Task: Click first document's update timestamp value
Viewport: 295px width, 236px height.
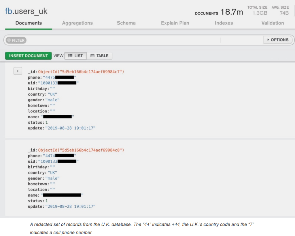Action: [x=70, y=128]
